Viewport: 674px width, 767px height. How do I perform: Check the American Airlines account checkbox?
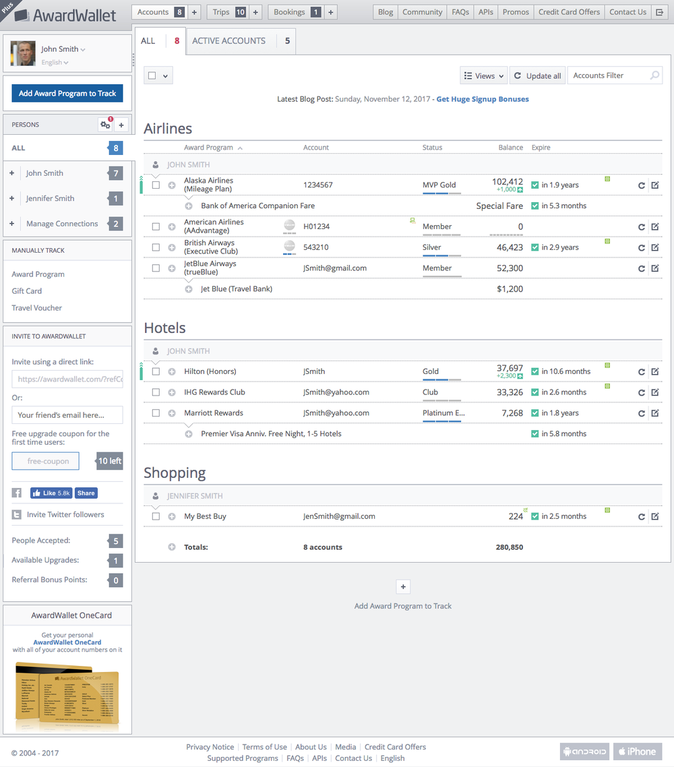tap(156, 227)
